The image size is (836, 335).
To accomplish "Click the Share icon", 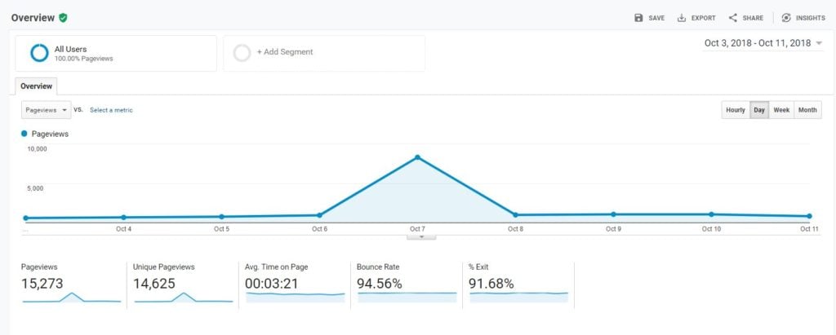I will pos(732,18).
